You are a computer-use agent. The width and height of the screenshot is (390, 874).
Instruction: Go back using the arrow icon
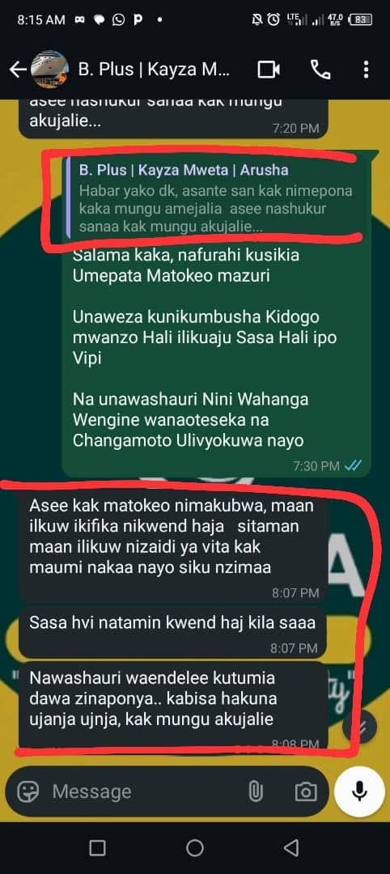tap(18, 70)
